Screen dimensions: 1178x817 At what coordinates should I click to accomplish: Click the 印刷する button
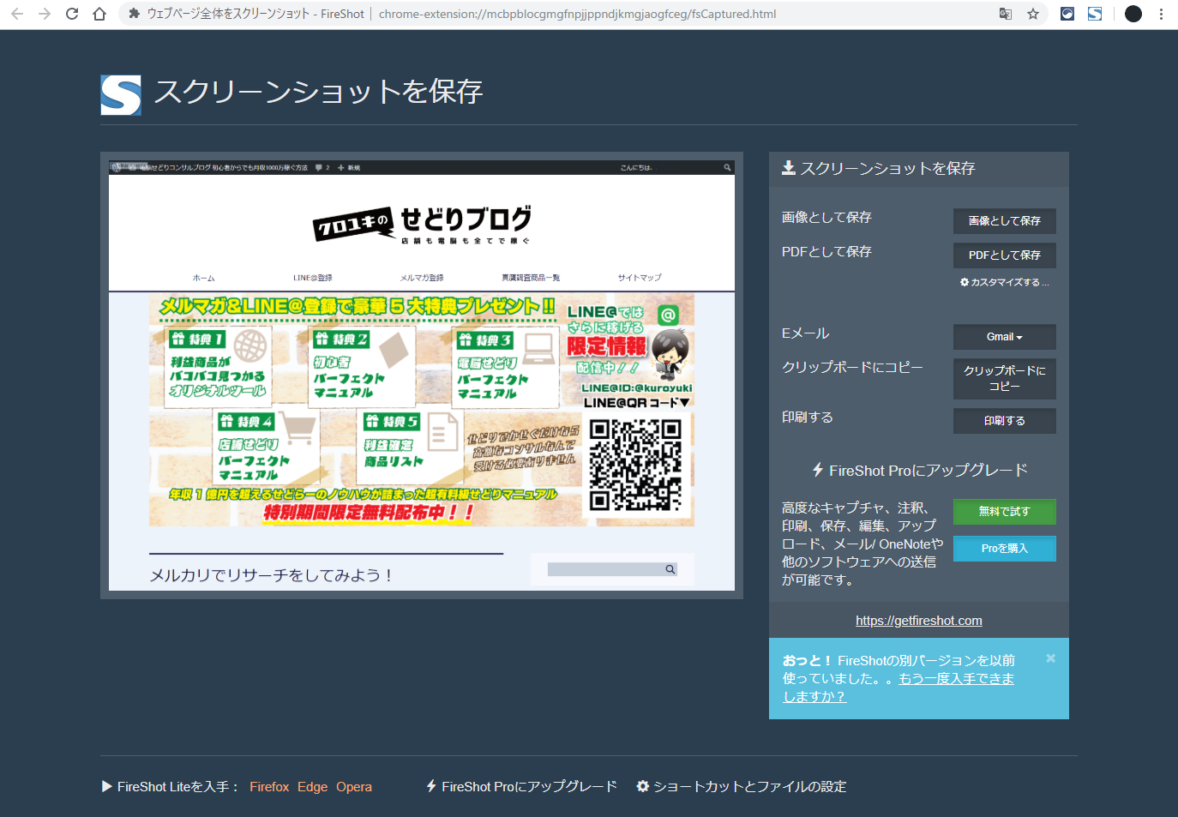(1005, 421)
